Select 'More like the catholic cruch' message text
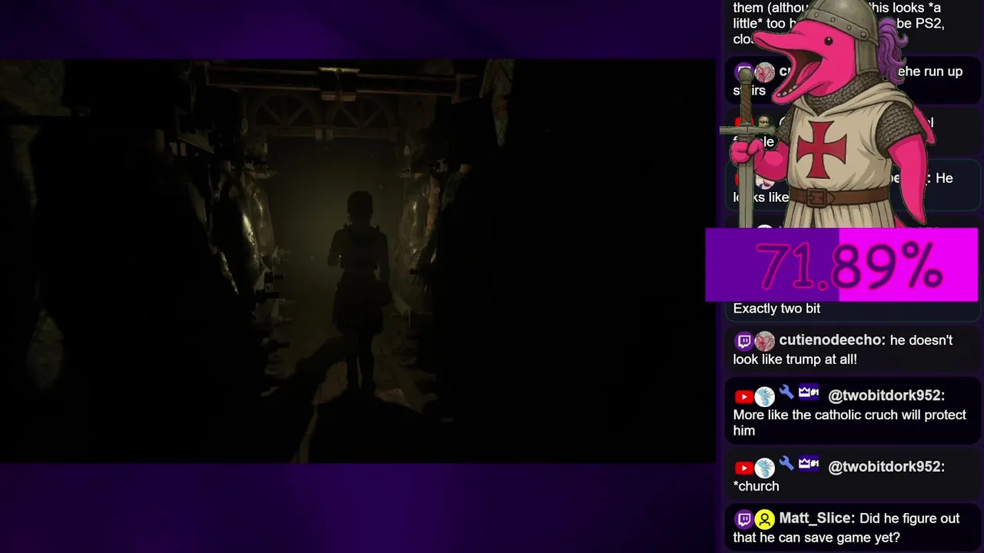Image resolution: width=984 pixels, height=553 pixels. point(849,422)
